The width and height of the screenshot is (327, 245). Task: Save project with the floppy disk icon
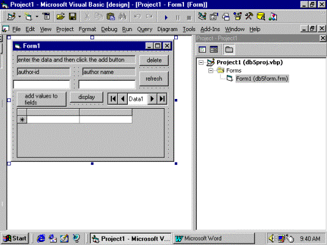pyautogui.click(x=73, y=16)
